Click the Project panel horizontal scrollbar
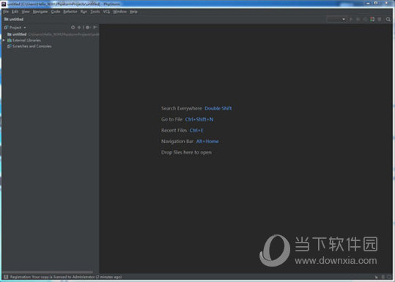395x282 pixels. pyautogui.click(x=48, y=272)
